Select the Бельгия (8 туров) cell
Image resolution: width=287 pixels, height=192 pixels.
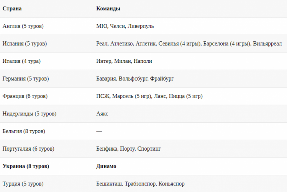point(24,131)
